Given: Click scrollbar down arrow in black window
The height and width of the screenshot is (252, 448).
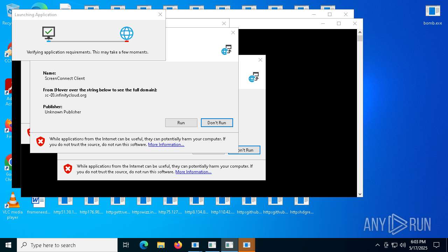Looking at the screenshot, I should click(360, 194).
